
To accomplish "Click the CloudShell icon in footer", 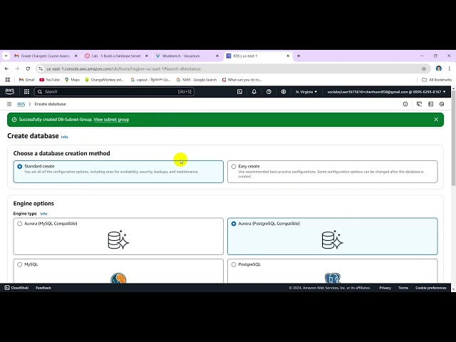I will pyautogui.click(x=7, y=288).
